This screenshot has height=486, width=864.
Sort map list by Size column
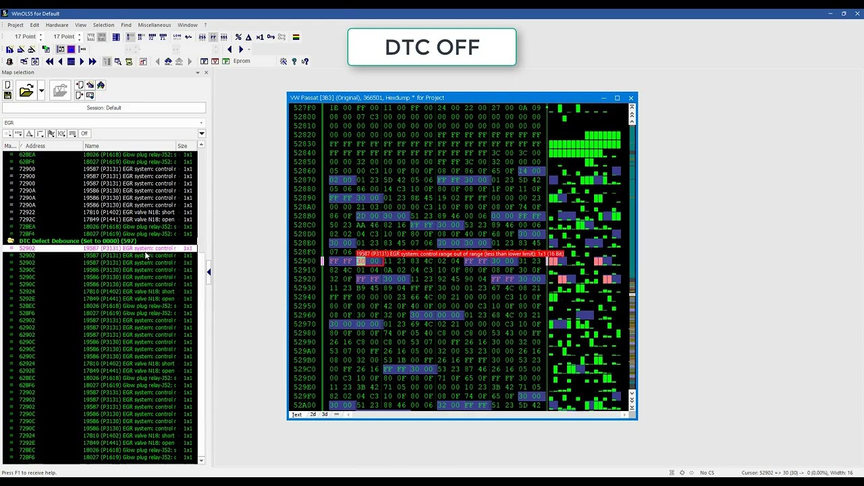(186, 146)
